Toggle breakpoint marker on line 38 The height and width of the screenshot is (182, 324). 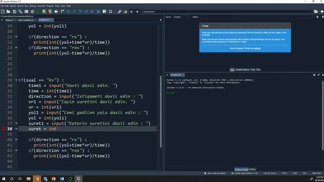click(4, 129)
